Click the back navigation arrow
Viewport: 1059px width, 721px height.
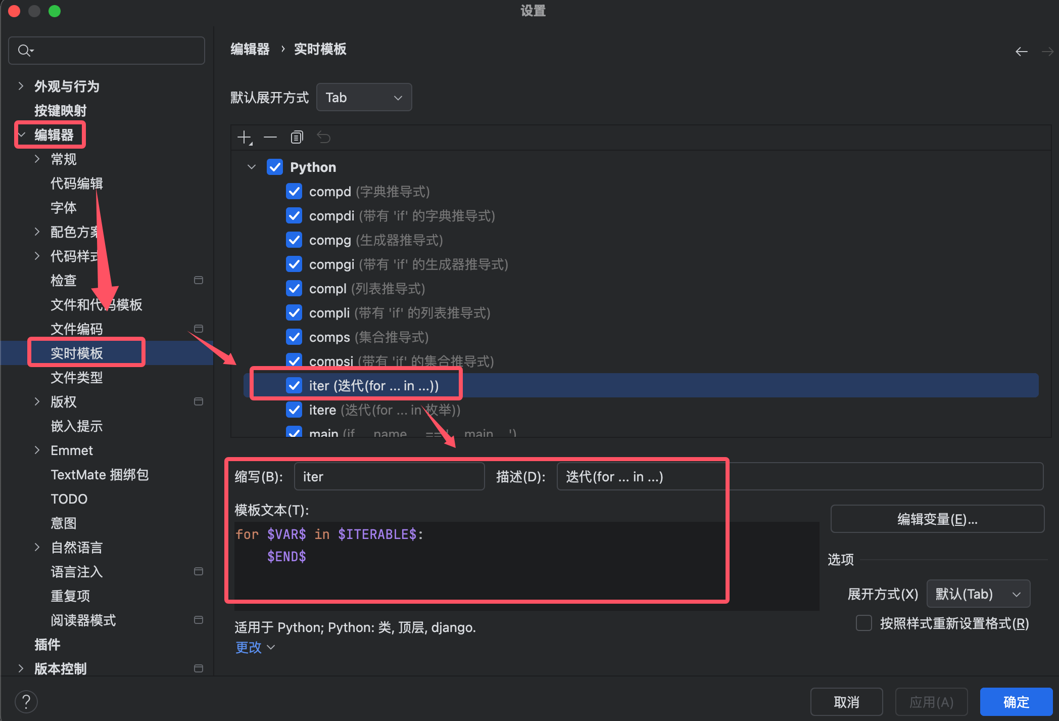pyautogui.click(x=1021, y=52)
